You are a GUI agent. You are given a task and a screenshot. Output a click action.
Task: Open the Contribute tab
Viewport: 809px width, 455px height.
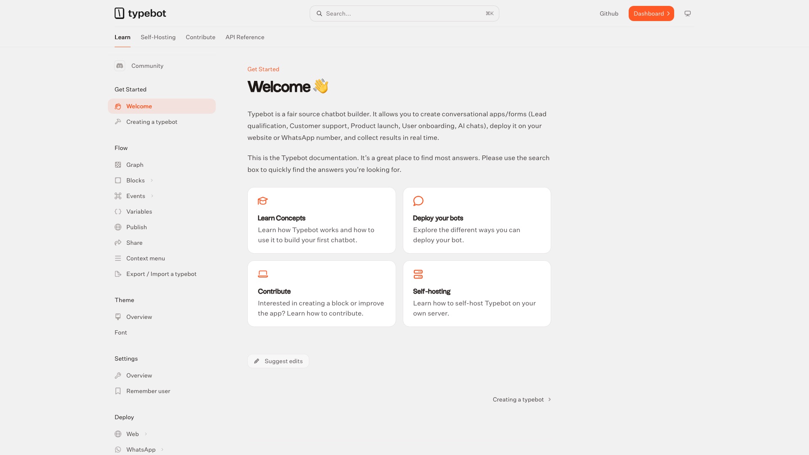pyautogui.click(x=201, y=37)
